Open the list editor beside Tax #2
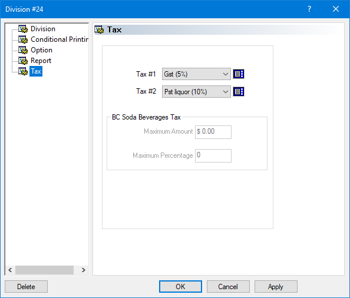 (239, 91)
